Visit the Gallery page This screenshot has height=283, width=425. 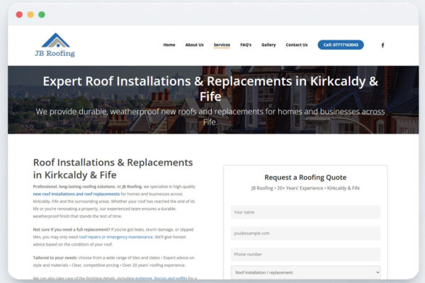(268, 45)
